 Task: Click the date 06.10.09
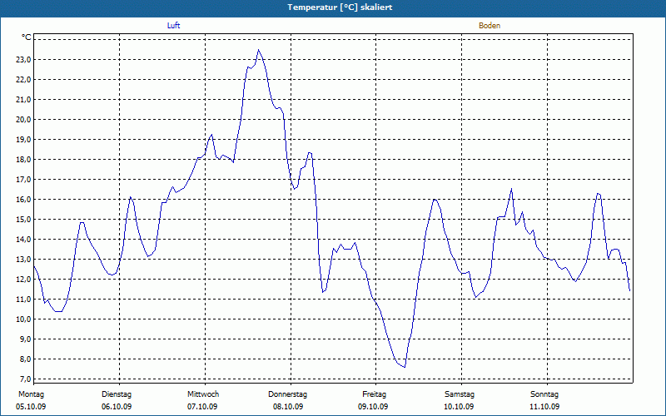(x=117, y=407)
